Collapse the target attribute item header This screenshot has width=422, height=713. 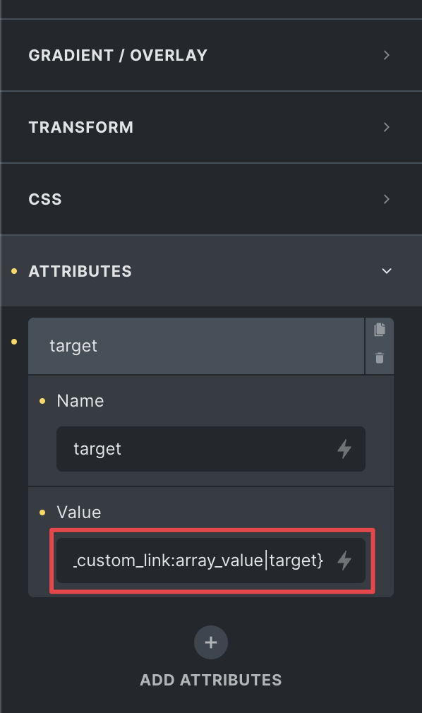pyautogui.click(x=196, y=346)
